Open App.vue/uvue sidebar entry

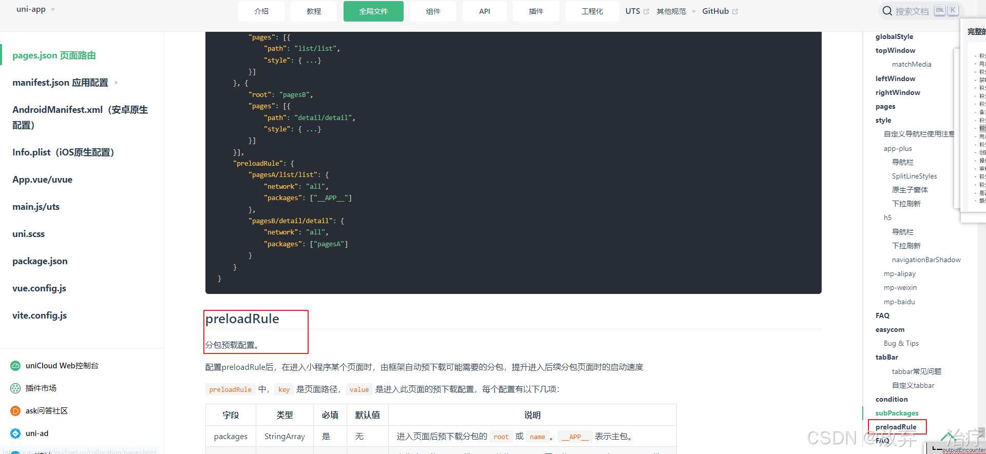42,180
